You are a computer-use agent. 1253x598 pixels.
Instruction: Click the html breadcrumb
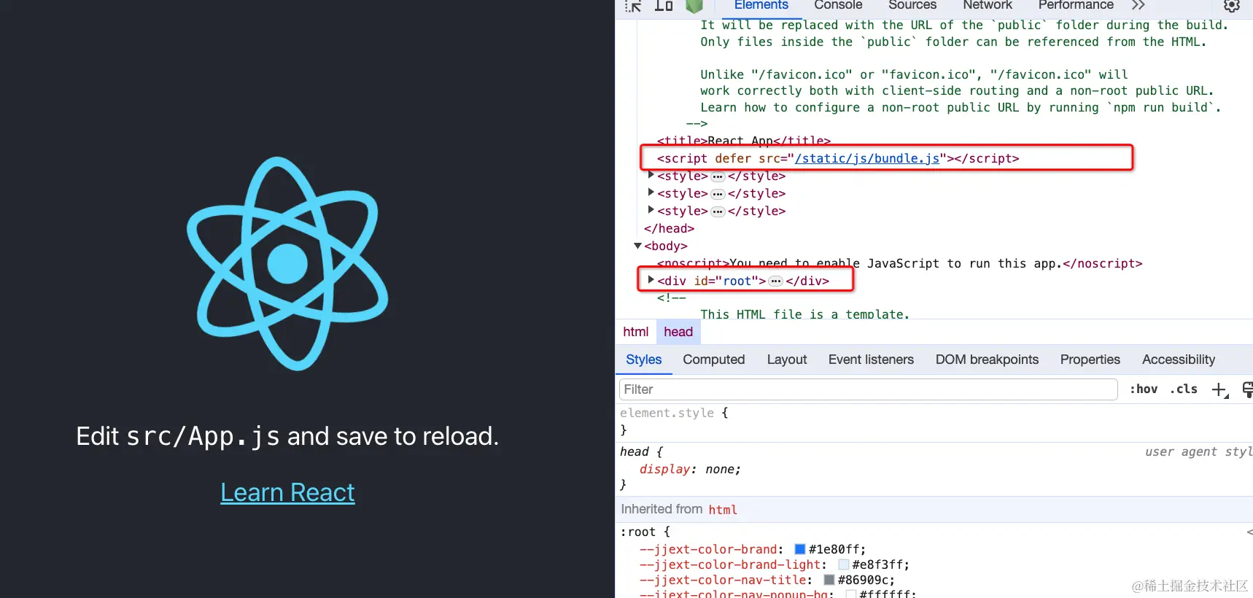click(x=635, y=332)
